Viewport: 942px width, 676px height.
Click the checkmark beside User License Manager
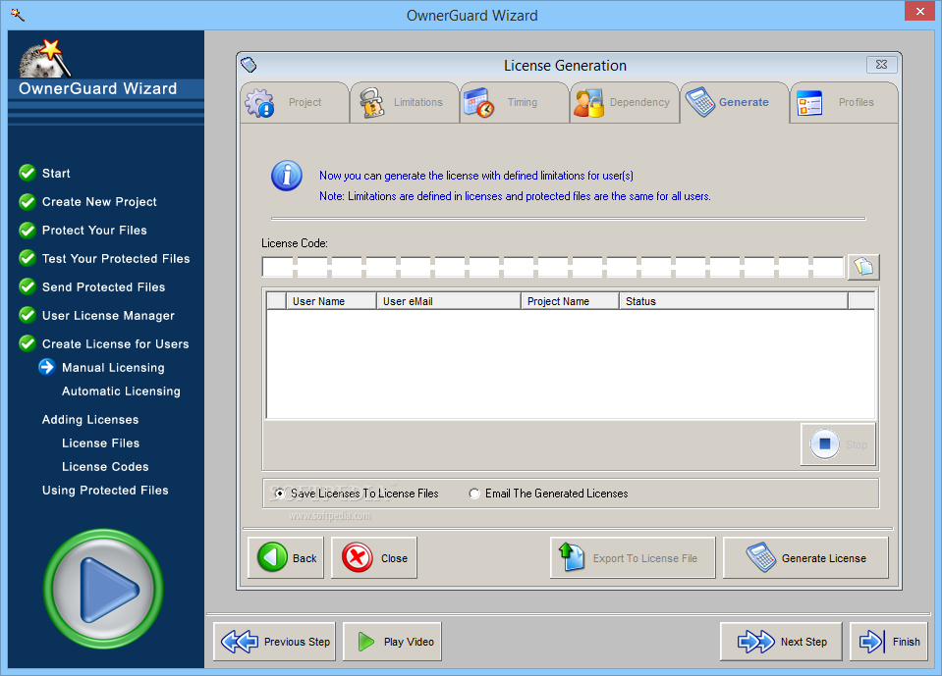point(28,315)
